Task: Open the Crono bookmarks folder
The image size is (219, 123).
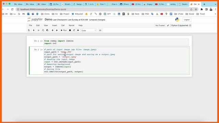Action: click(45, 14)
